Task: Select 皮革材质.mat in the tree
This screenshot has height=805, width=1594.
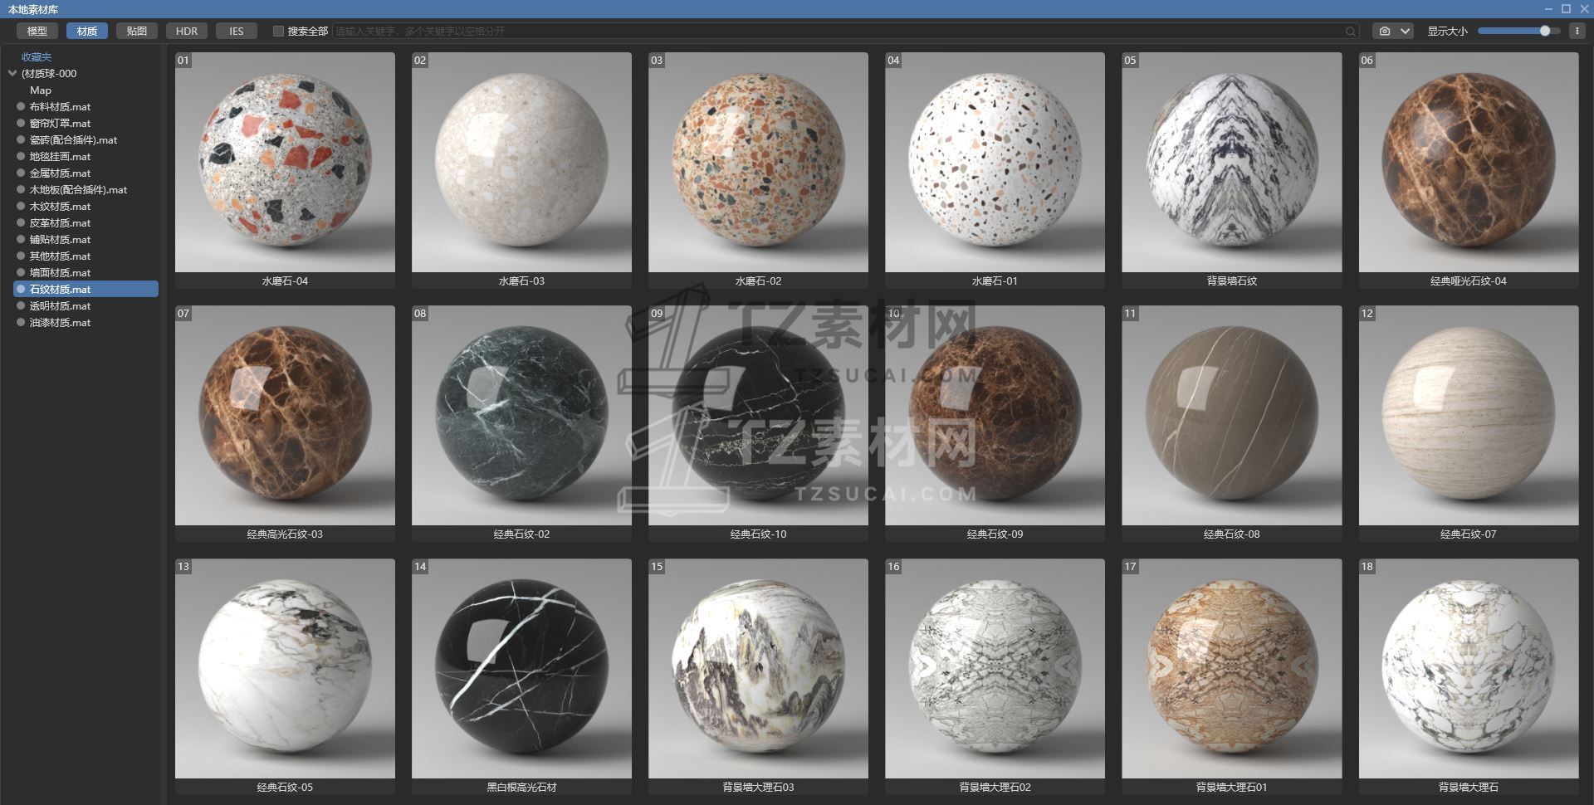Action: 60,223
